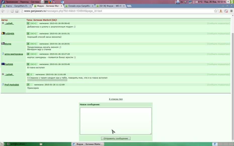The height and width of the screenshot is (146, 234).
Task: Open the weather applet showing 0 °C
Action: click(199, 2)
